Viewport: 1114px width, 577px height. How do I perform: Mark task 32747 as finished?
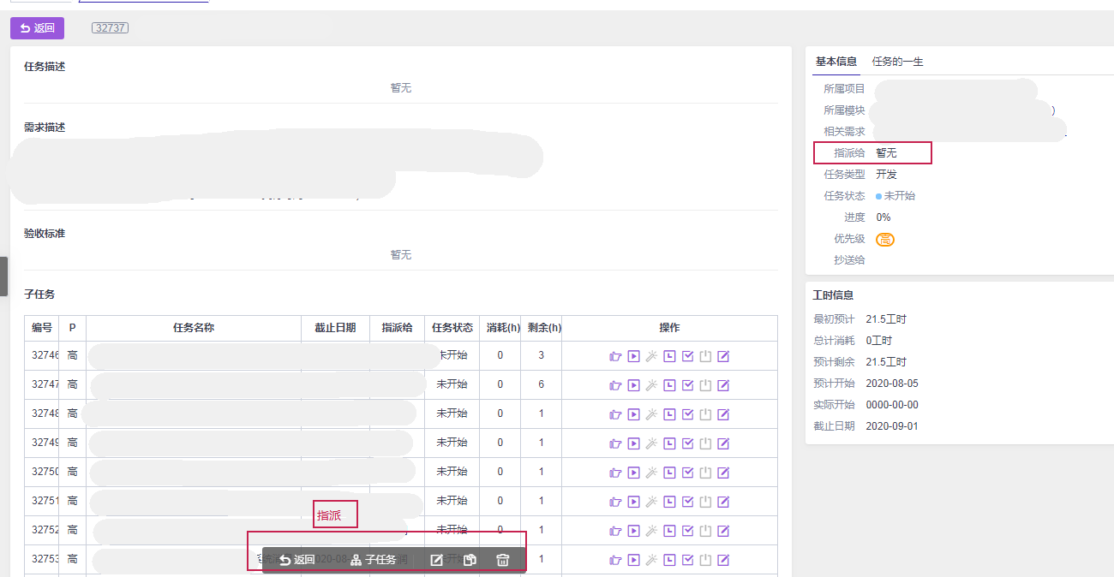point(687,385)
